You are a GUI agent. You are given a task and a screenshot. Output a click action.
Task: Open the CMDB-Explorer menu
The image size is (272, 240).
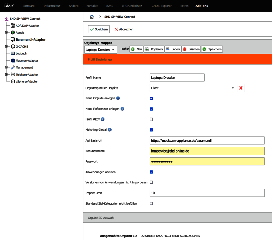coord(161,6)
